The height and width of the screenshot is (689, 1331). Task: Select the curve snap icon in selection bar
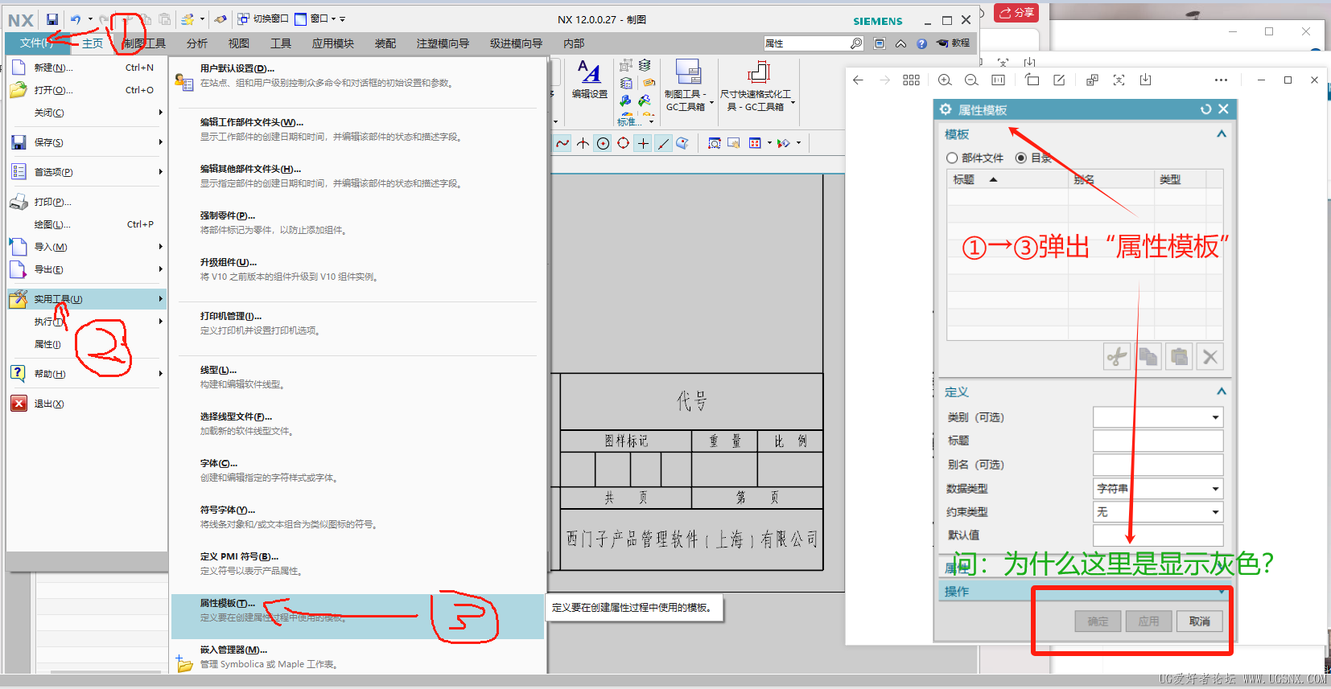click(562, 143)
